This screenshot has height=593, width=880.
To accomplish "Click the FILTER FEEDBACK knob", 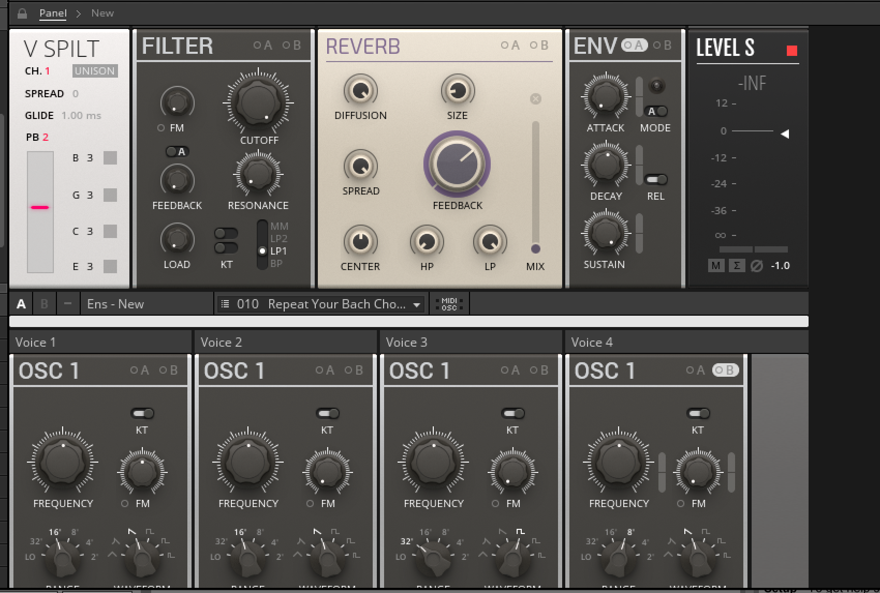I will pos(177,179).
